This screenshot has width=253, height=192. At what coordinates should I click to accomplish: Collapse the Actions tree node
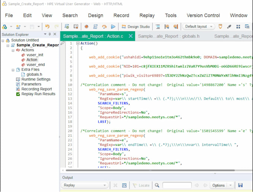pos(13,50)
